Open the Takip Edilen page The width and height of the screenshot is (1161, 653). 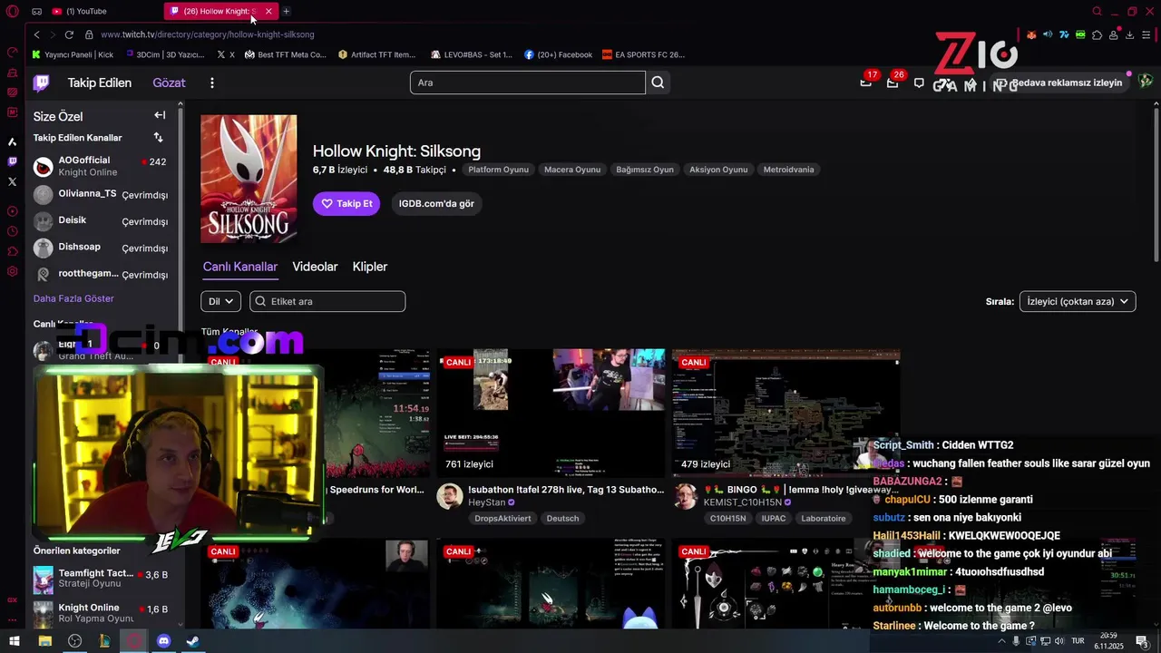[x=100, y=83]
